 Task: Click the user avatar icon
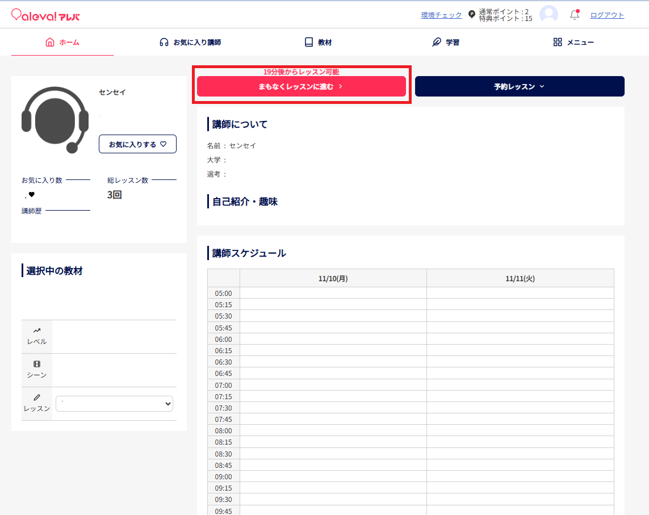coord(548,15)
